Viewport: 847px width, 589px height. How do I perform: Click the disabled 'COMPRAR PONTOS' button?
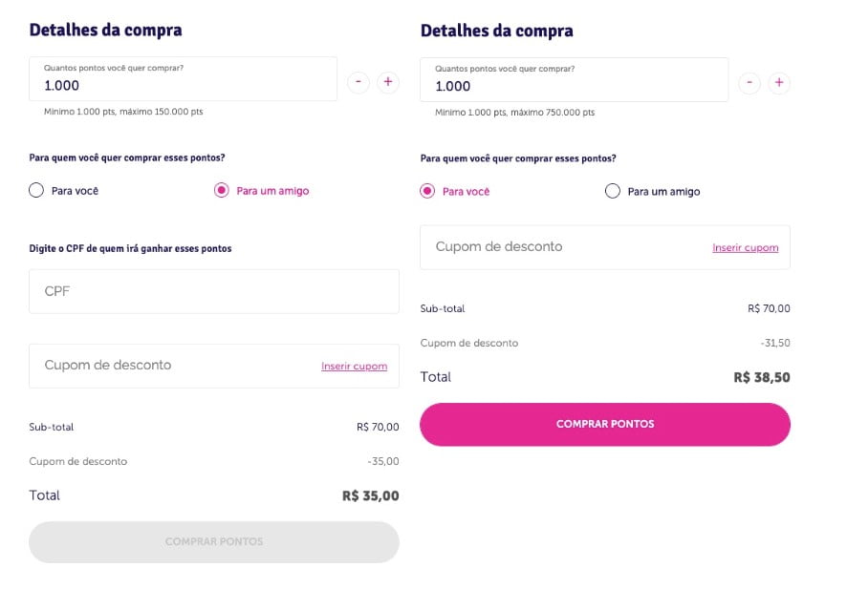coord(213,541)
